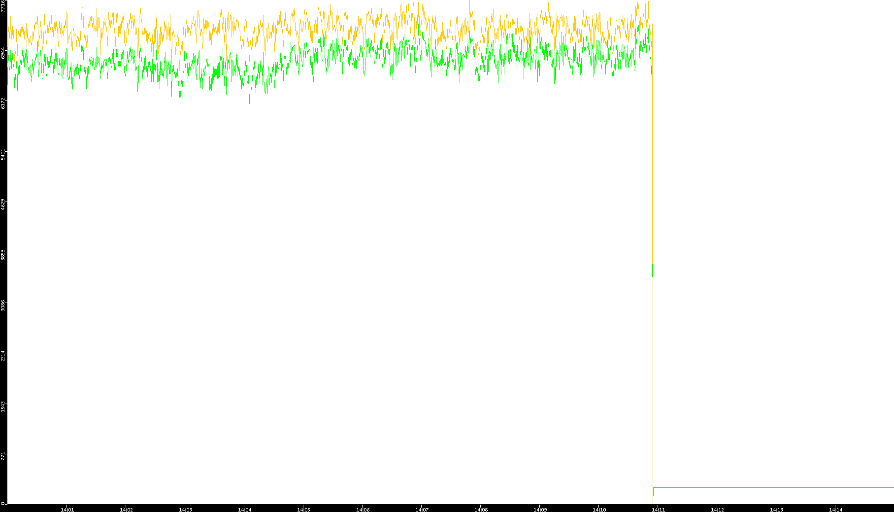This screenshot has height=512, width=894.
Task: Click the 0 origin label on vertical axis
Action: [2, 503]
